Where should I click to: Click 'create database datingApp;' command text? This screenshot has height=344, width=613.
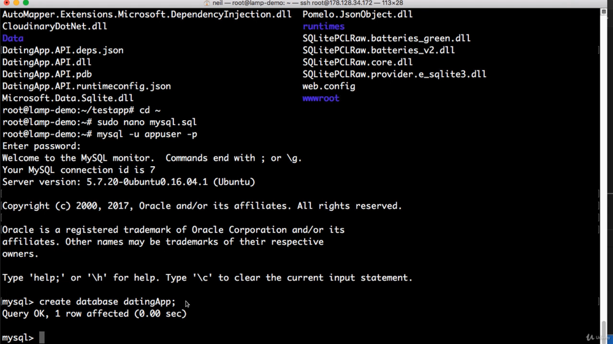(107, 302)
